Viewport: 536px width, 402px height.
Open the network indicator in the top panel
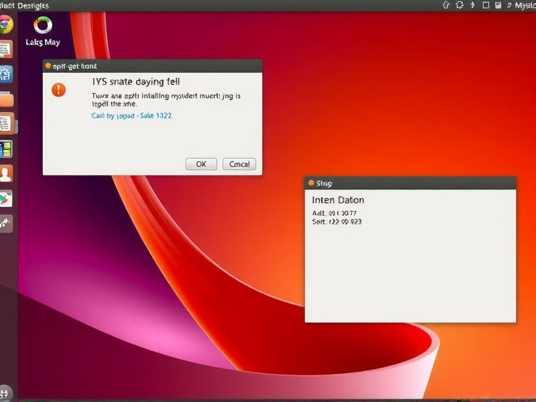tap(460, 5)
